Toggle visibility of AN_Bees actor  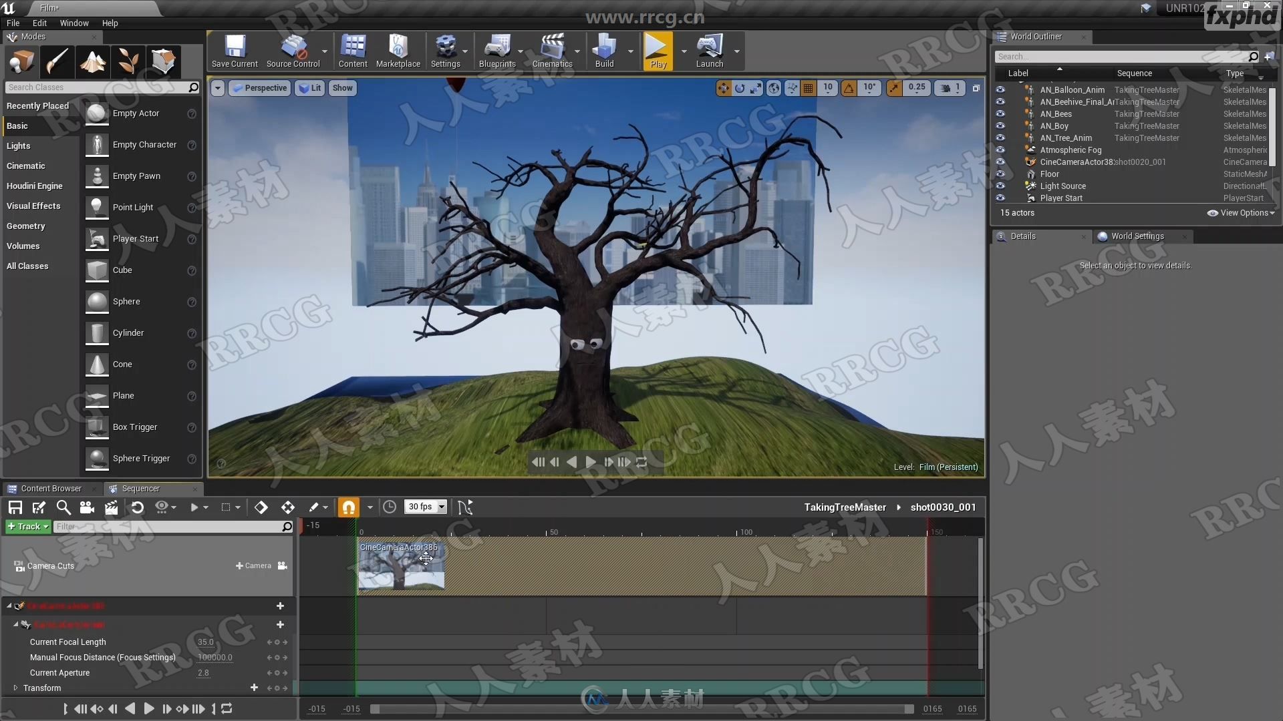[x=1000, y=113]
